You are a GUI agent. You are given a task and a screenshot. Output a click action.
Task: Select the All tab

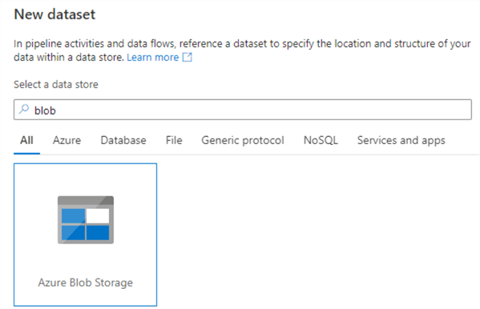click(x=26, y=140)
